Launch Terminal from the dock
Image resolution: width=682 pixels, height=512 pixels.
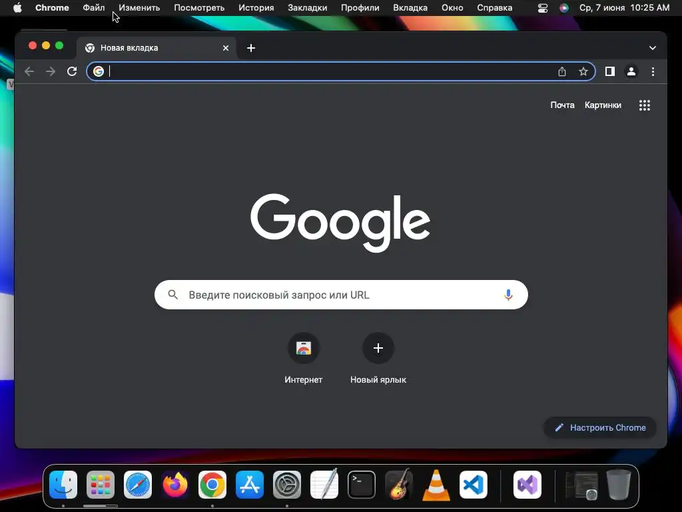(x=362, y=485)
